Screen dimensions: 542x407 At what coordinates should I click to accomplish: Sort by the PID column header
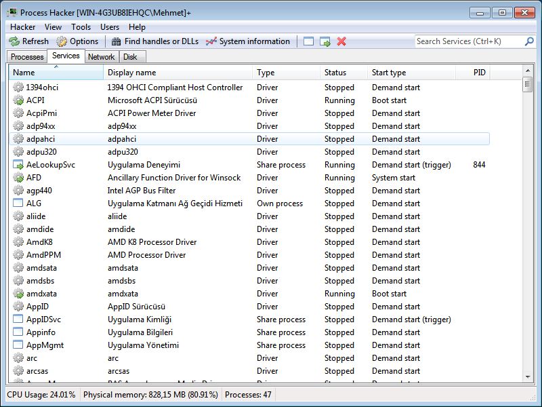click(472, 73)
